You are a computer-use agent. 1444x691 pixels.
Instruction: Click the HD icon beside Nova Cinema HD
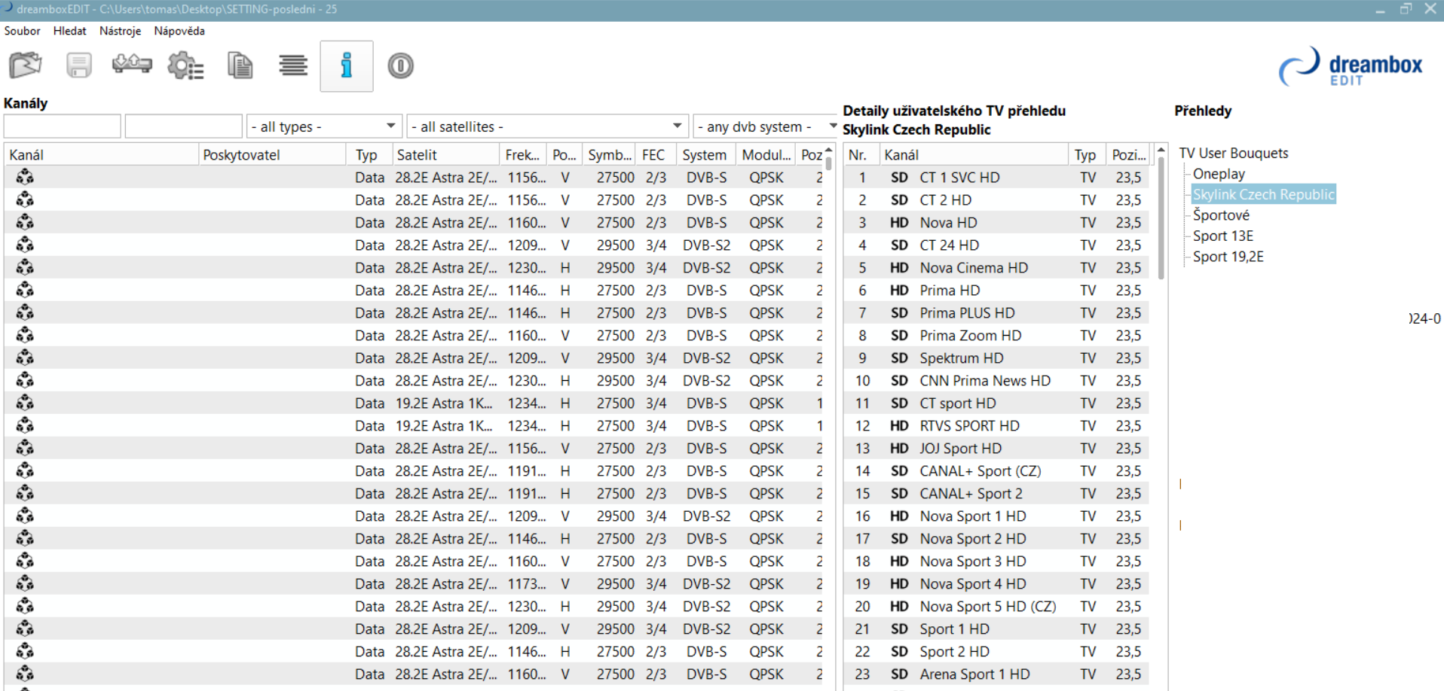(899, 268)
